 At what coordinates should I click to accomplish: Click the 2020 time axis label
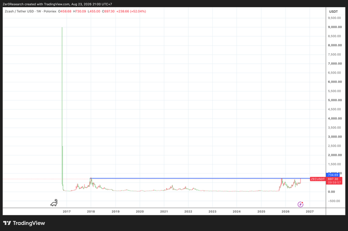pos(140,212)
